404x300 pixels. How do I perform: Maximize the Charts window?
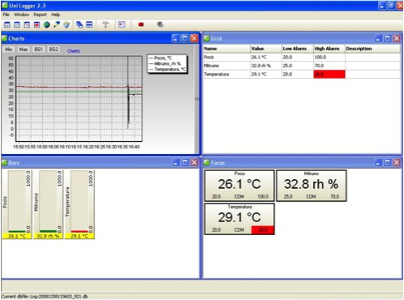(185, 38)
